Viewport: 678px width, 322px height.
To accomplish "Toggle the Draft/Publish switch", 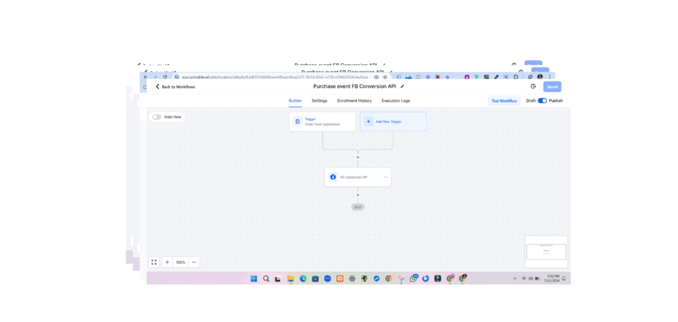I will 542,101.
